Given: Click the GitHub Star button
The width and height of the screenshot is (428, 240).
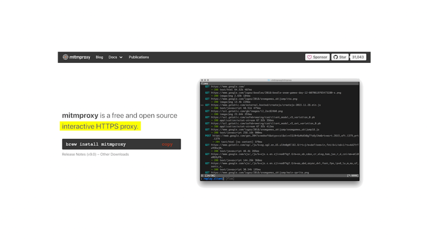Looking at the screenshot, I should click(x=340, y=57).
